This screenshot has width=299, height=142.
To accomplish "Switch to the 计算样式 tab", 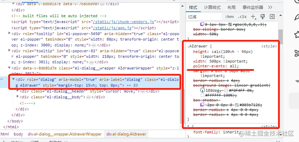I will [212, 8].
